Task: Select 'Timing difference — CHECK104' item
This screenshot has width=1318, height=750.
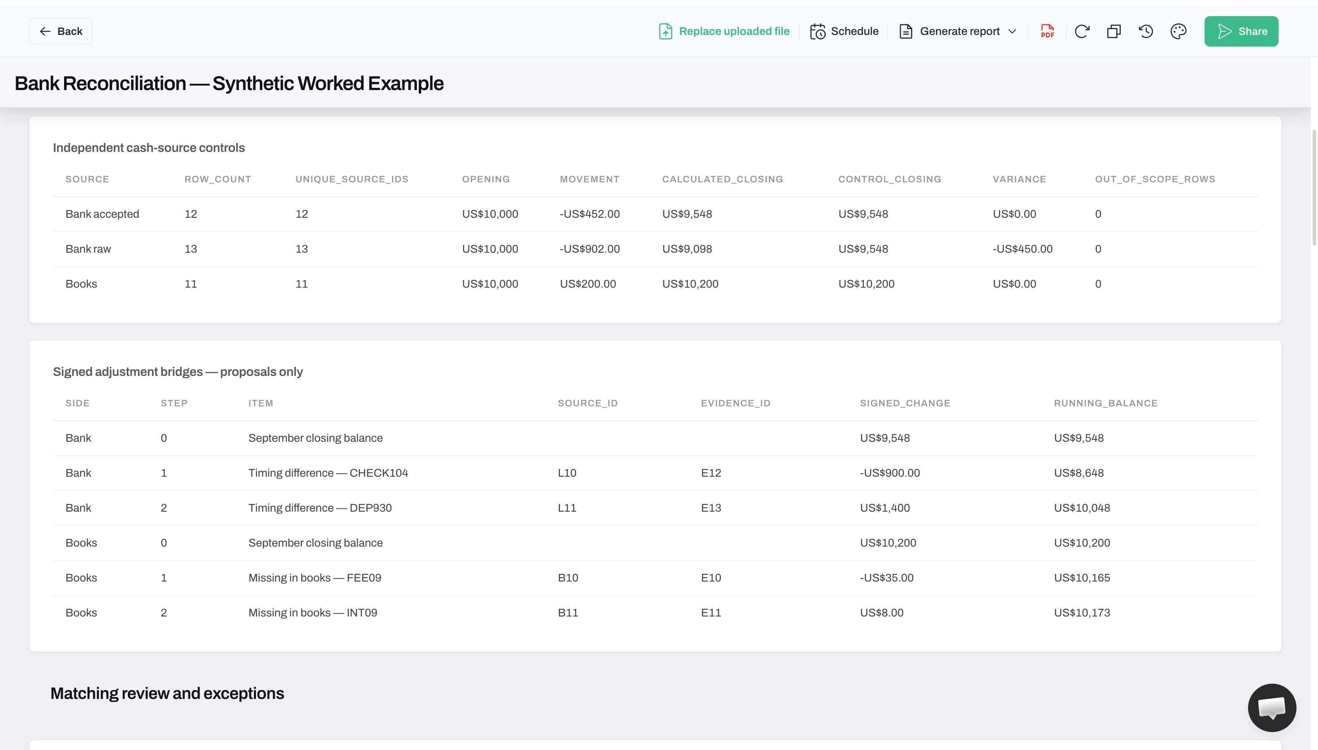Action: tap(328, 474)
